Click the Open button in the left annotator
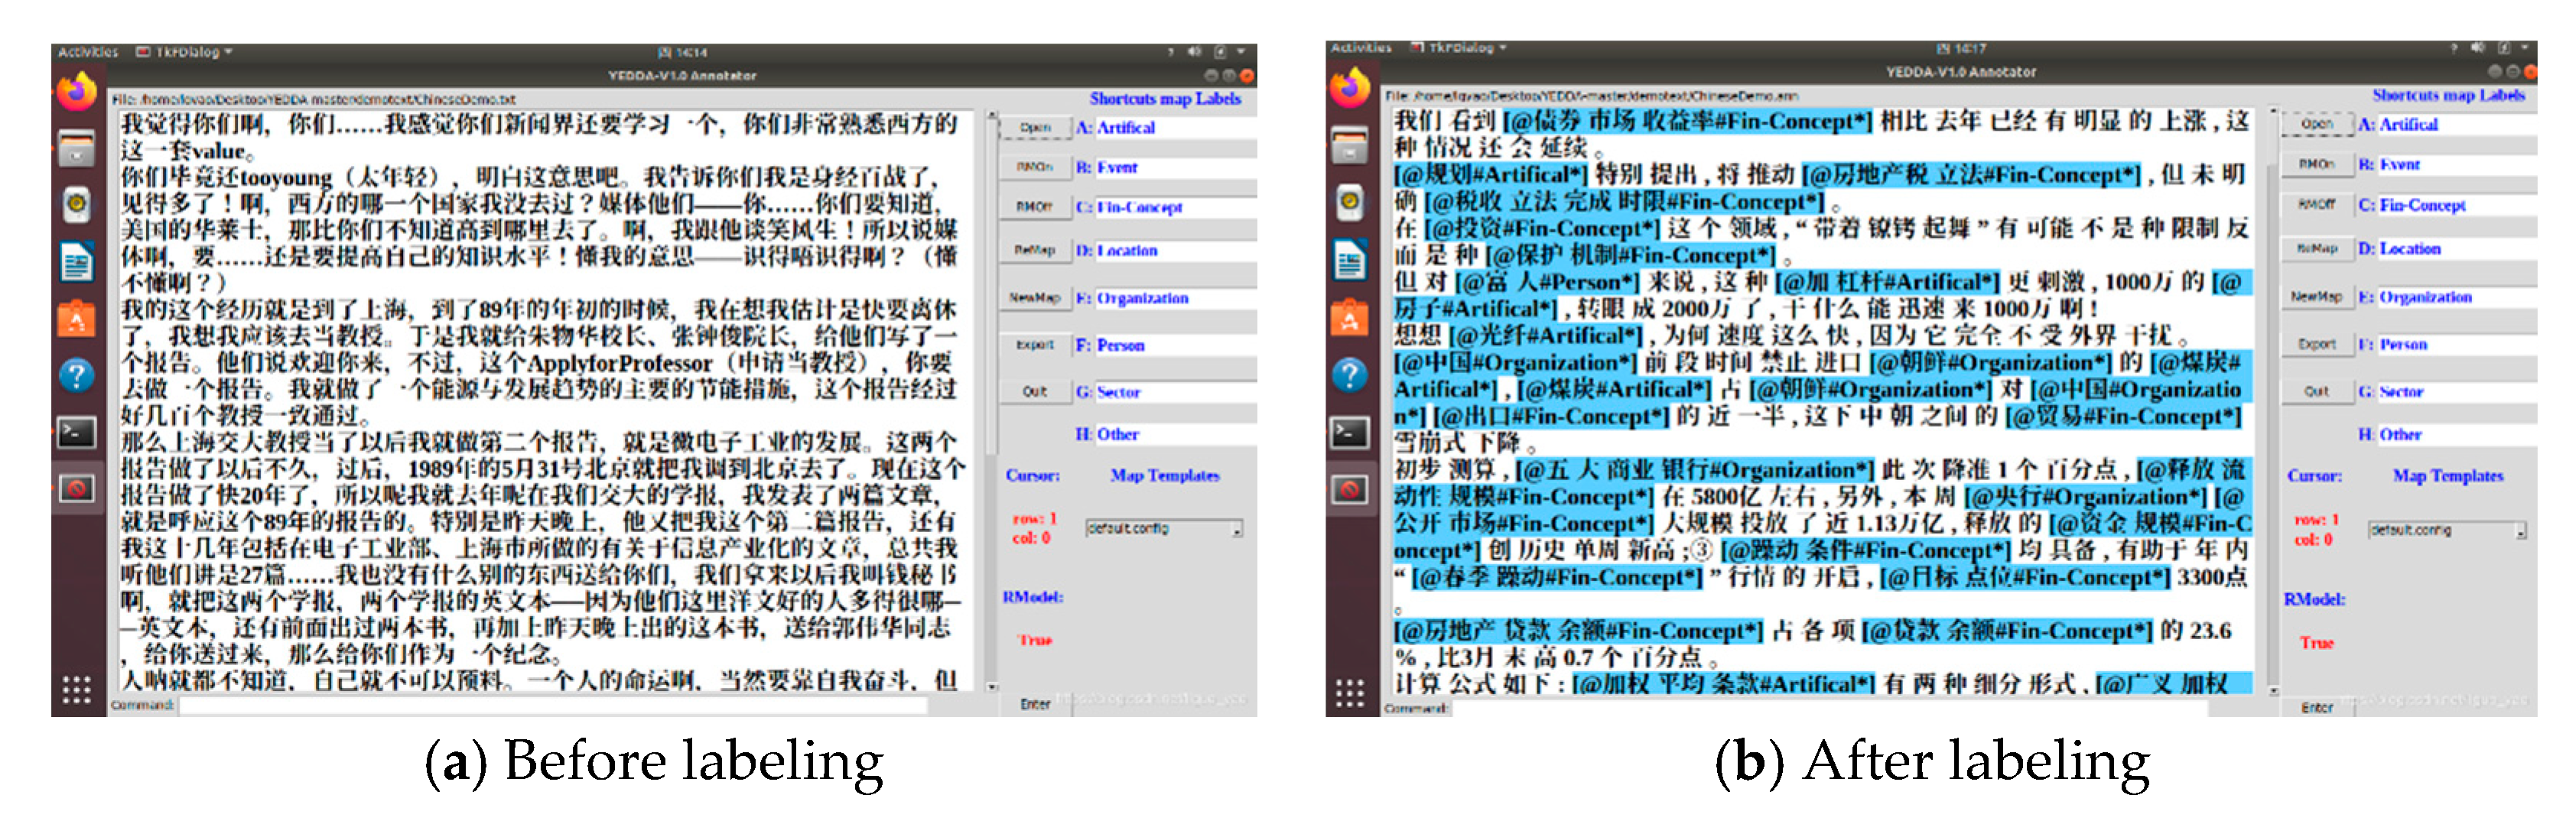The image size is (2576, 821). click(x=1034, y=128)
